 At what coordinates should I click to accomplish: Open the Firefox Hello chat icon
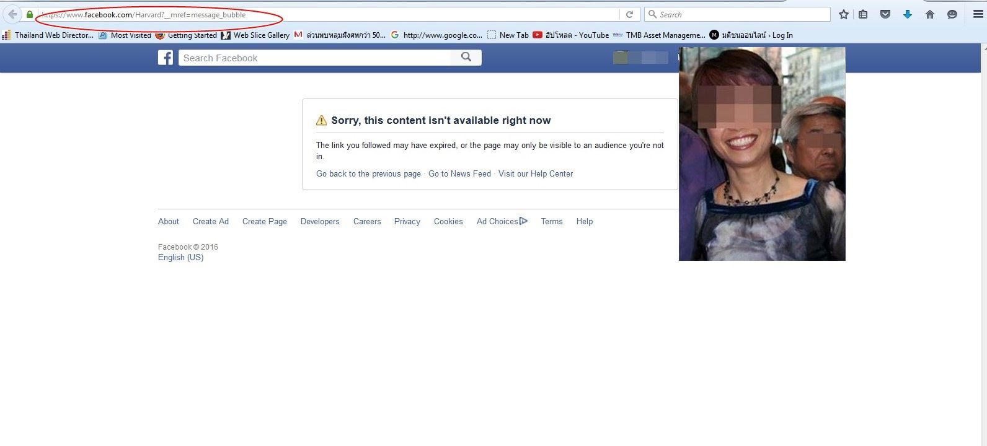(952, 14)
